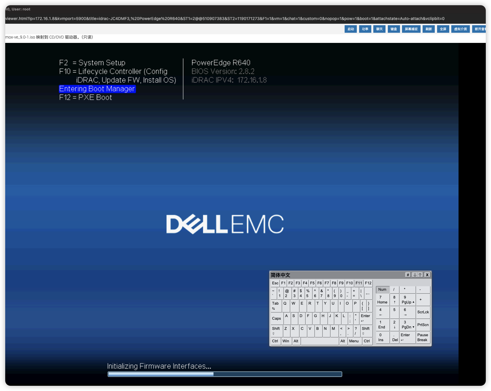This screenshot has width=491, height=391.
Task: Close the on-screen keyboard with X
Action: pos(427,275)
